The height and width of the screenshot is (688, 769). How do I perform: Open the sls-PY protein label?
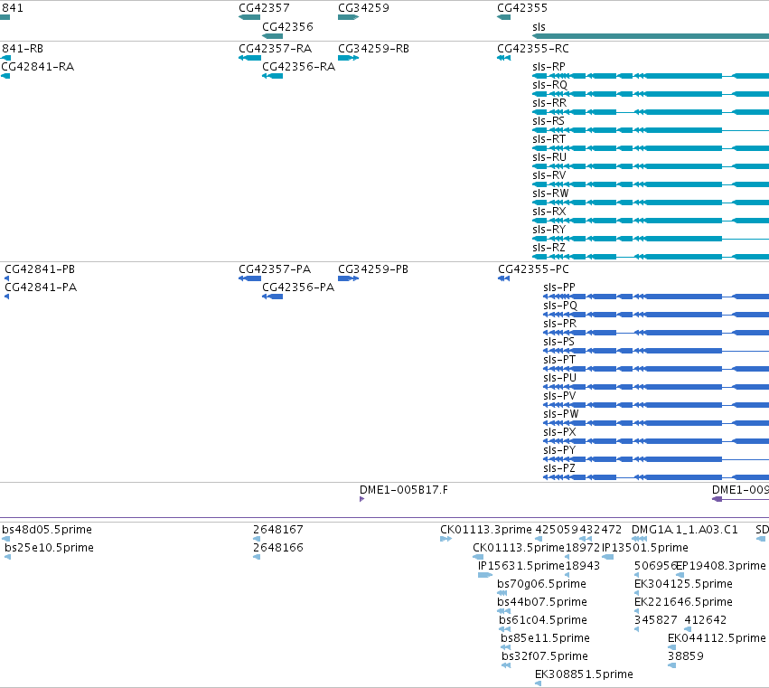(x=559, y=450)
